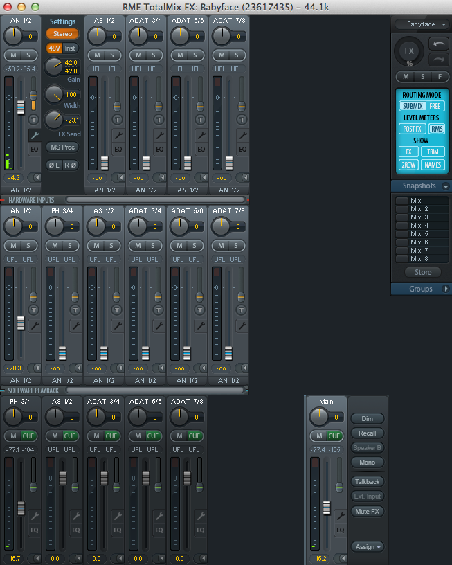
Task: Open wrench on software playback PH 3/4
Action: [76, 325]
